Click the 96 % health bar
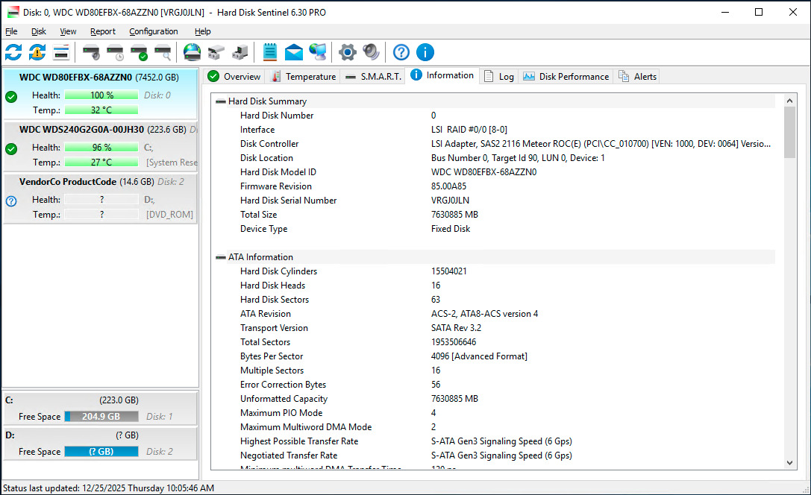Screen dimensions: 811x495 coord(101,148)
